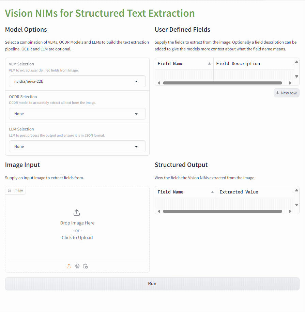Viewport: 305px width, 312px height.
Task: Select the webcam capture icon
Action: (77, 266)
